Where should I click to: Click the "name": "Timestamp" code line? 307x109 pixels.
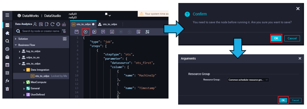pyautogui.click(x=140, y=88)
